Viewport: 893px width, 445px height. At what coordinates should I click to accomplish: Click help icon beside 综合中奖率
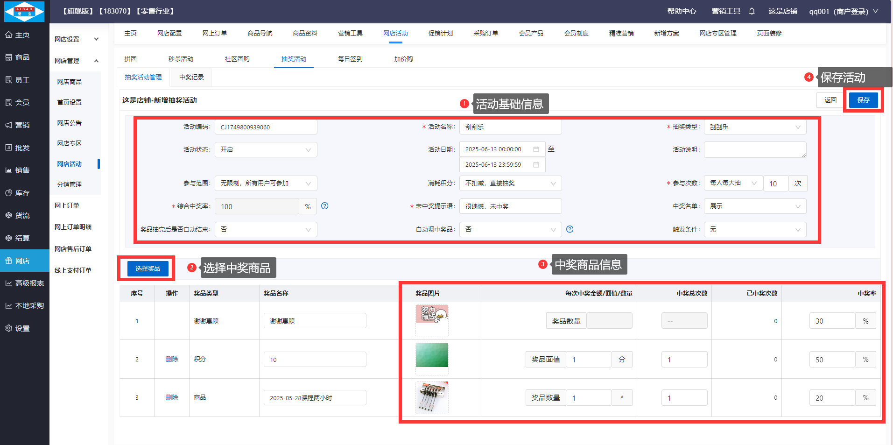325,206
